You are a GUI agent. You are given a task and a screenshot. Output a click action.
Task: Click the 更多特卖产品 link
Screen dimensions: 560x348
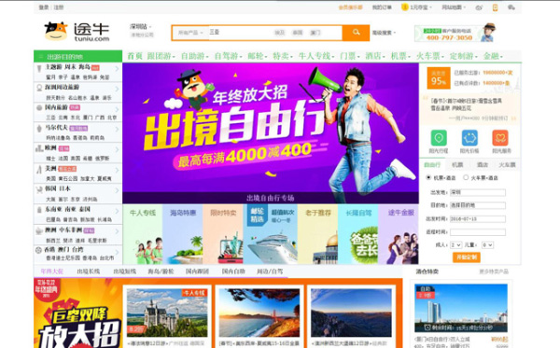click(x=493, y=271)
